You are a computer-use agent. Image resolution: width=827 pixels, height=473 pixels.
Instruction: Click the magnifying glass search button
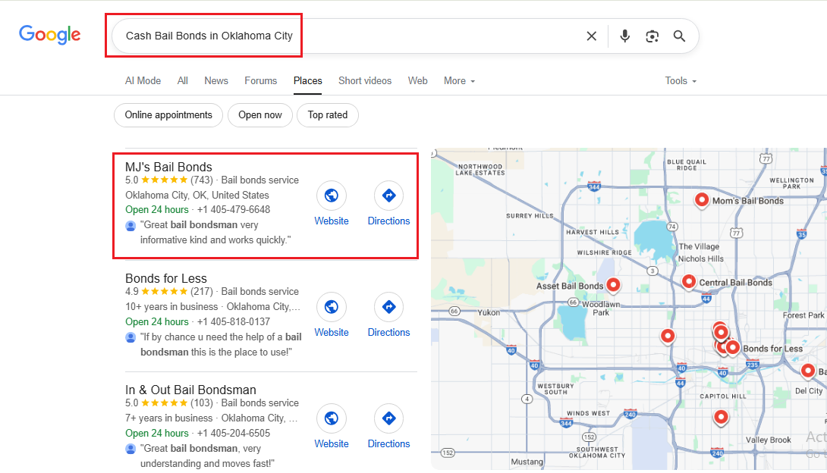[679, 36]
